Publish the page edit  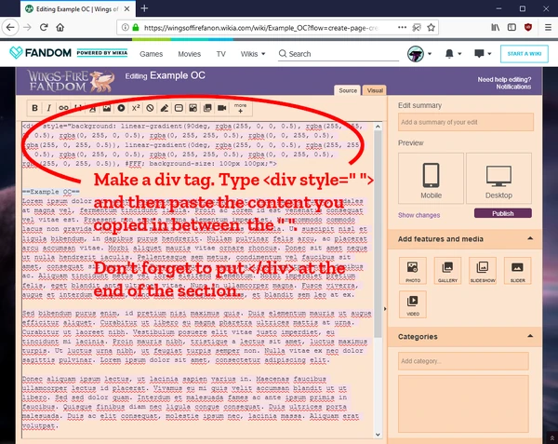(x=503, y=213)
